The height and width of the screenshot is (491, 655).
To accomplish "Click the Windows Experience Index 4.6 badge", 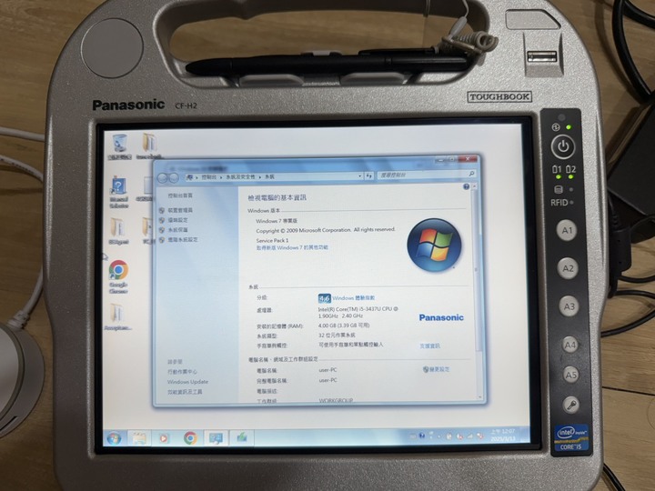I will click(x=324, y=298).
